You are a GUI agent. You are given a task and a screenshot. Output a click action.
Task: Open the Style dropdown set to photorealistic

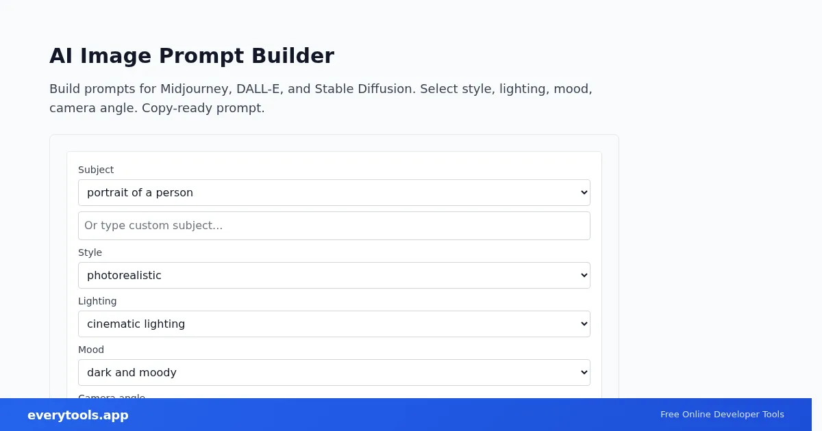tap(334, 276)
